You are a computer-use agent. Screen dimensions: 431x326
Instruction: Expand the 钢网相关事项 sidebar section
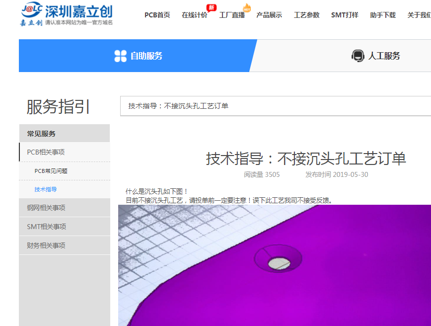46,208
